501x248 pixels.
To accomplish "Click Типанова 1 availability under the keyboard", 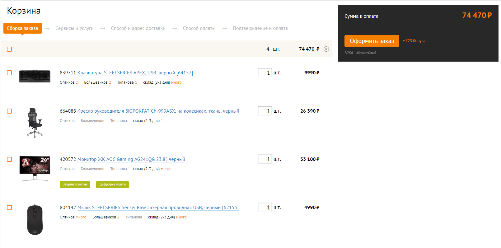I will point(127,82).
